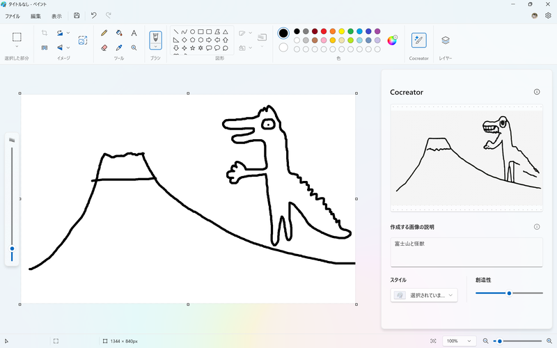This screenshot has height=348, width=557.
Task: Click the Cocreator generated image preview
Action: click(x=466, y=158)
